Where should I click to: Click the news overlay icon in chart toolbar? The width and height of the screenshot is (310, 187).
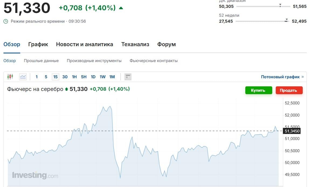click(x=128, y=77)
